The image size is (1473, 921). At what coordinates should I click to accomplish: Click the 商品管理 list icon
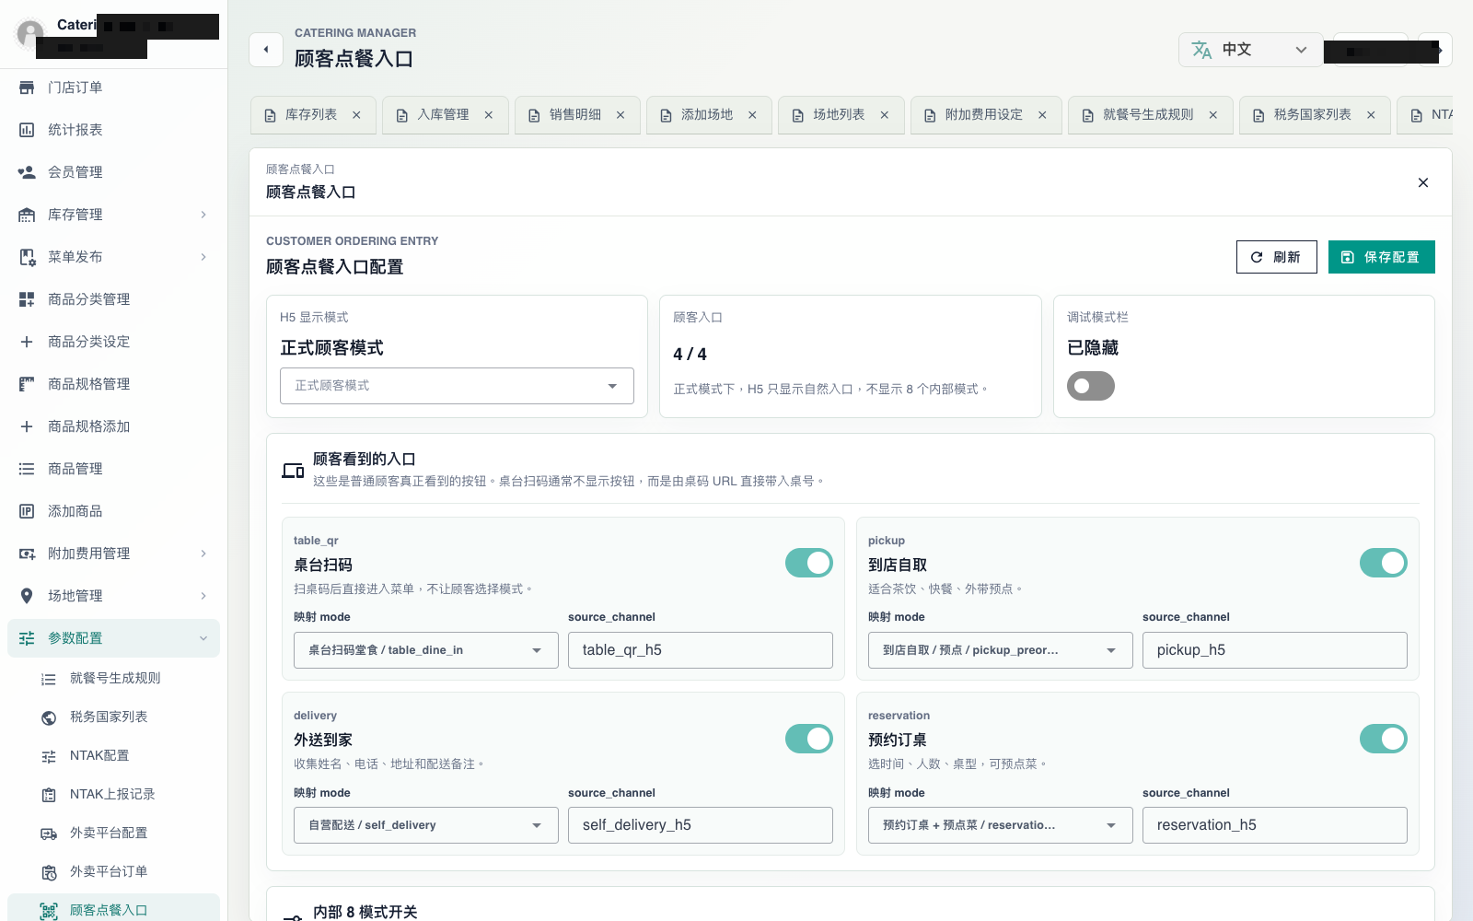coord(27,469)
